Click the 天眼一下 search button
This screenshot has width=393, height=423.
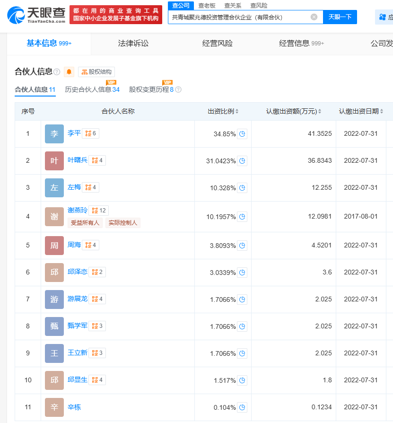click(x=340, y=17)
